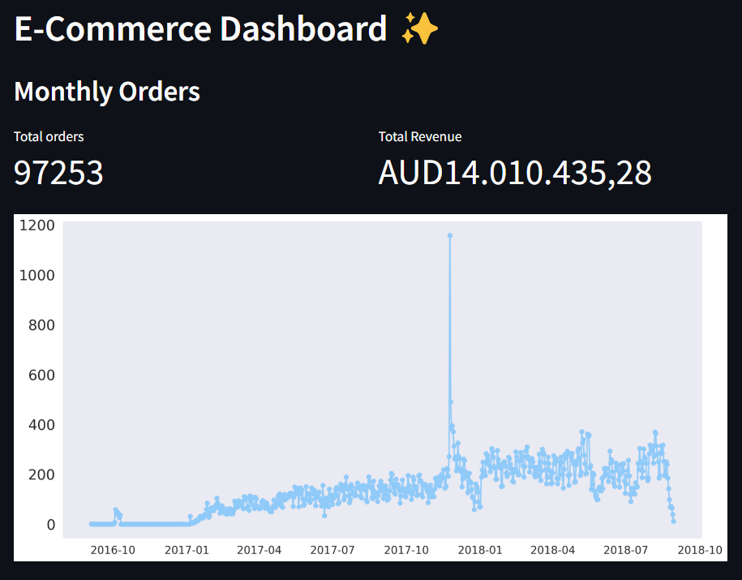Select the 0 tick label on the y-axis
Screen dimensions: 742x580
tap(53, 524)
